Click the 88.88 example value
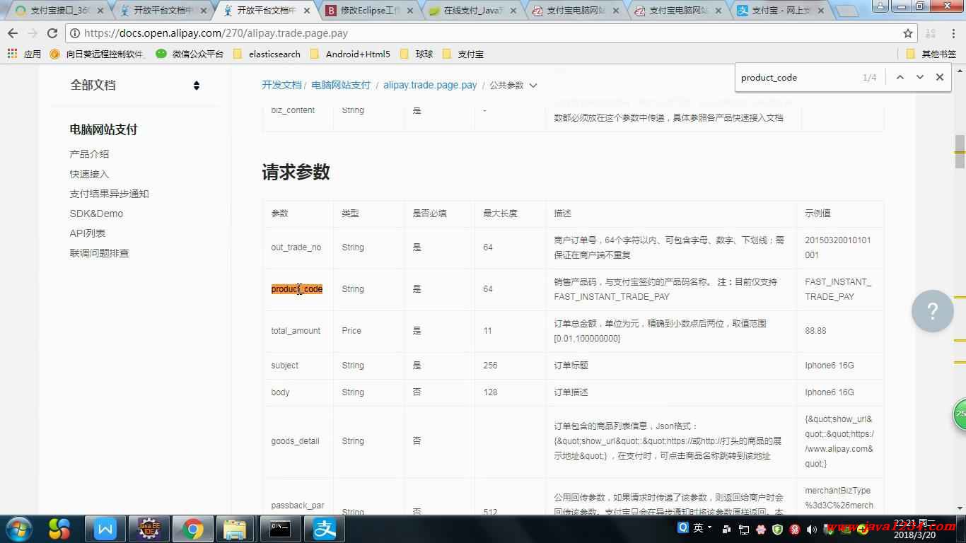The width and height of the screenshot is (966, 543). tap(815, 331)
